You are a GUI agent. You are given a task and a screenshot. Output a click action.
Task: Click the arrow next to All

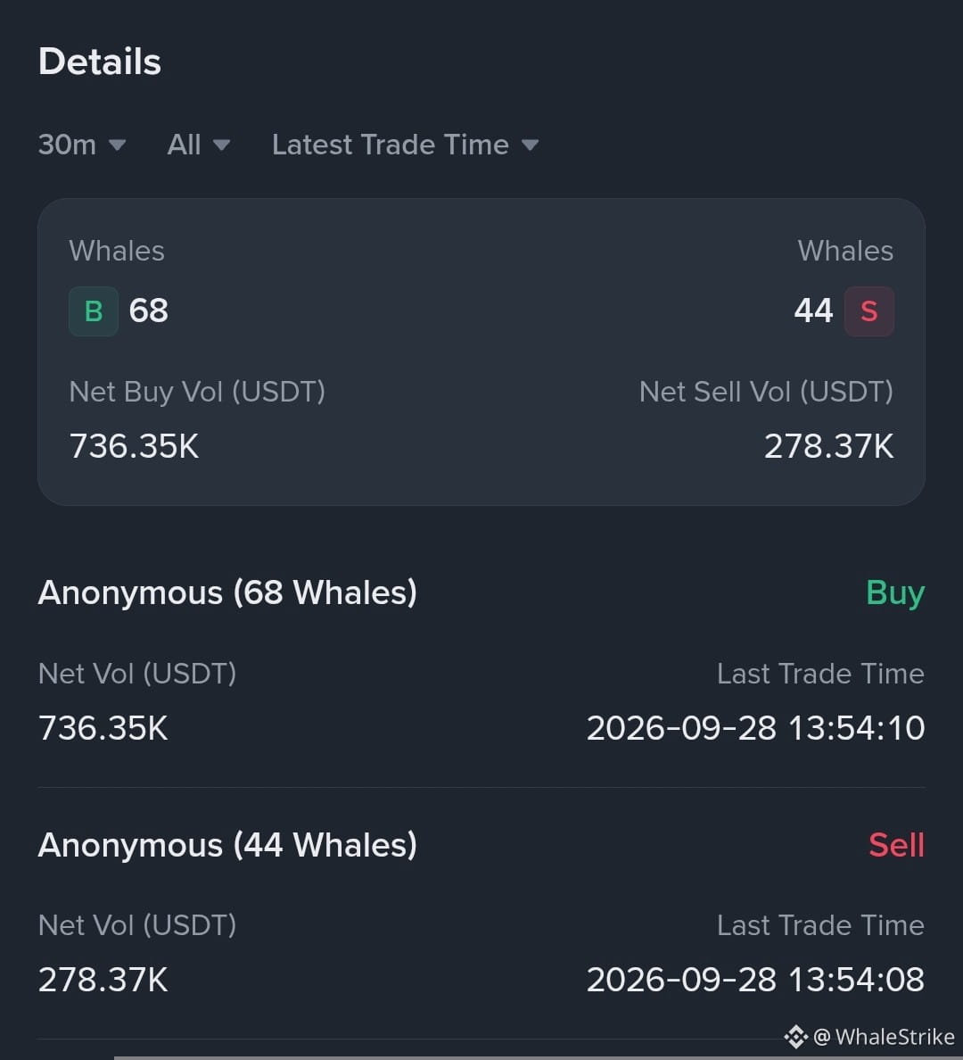[x=222, y=145]
